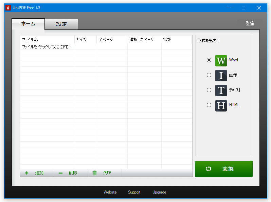Open the Upgrade link
This screenshot has width=271, height=202.
click(x=159, y=192)
